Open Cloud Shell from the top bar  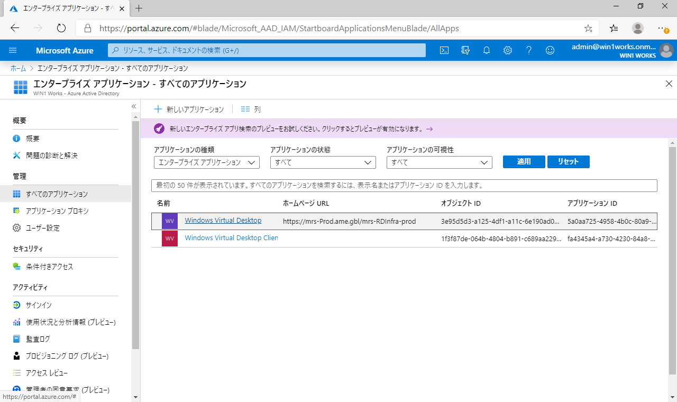[445, 50]
